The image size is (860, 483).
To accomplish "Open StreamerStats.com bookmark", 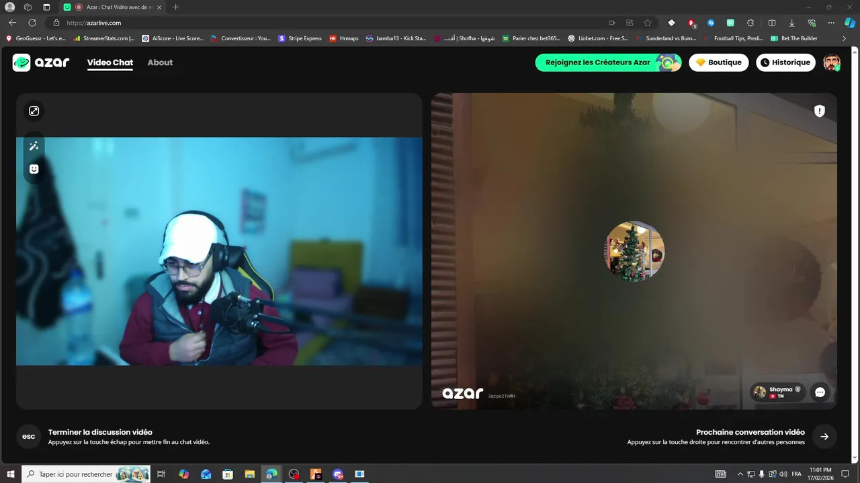I will (104, 38).
